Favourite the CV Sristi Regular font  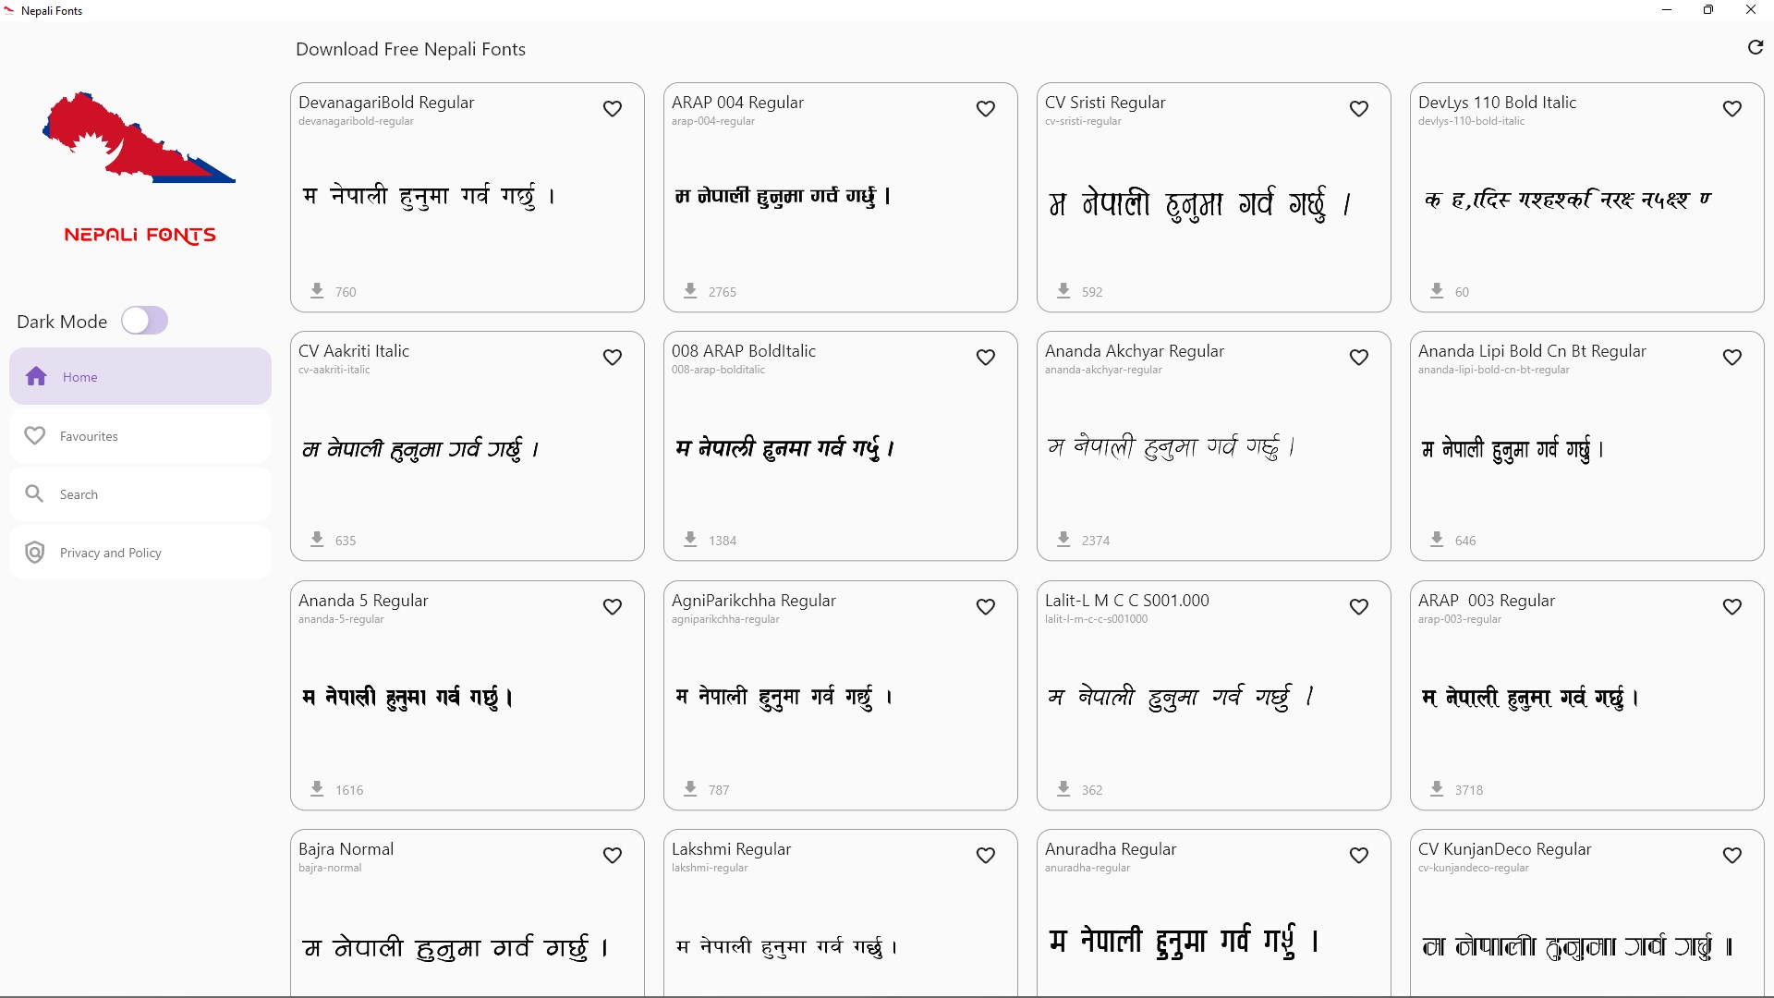(x=1359, y=109)
